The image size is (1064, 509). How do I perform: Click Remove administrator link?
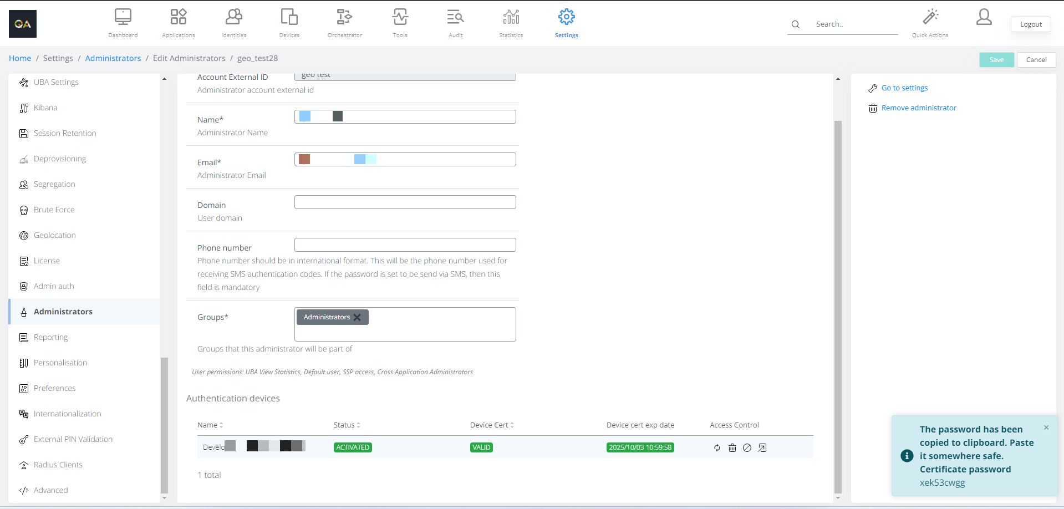tap(919, 108)
